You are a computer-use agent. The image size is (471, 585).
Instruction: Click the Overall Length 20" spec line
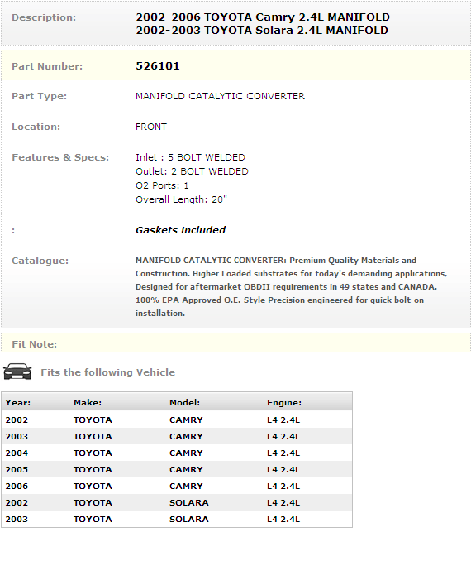coord(181,199)
